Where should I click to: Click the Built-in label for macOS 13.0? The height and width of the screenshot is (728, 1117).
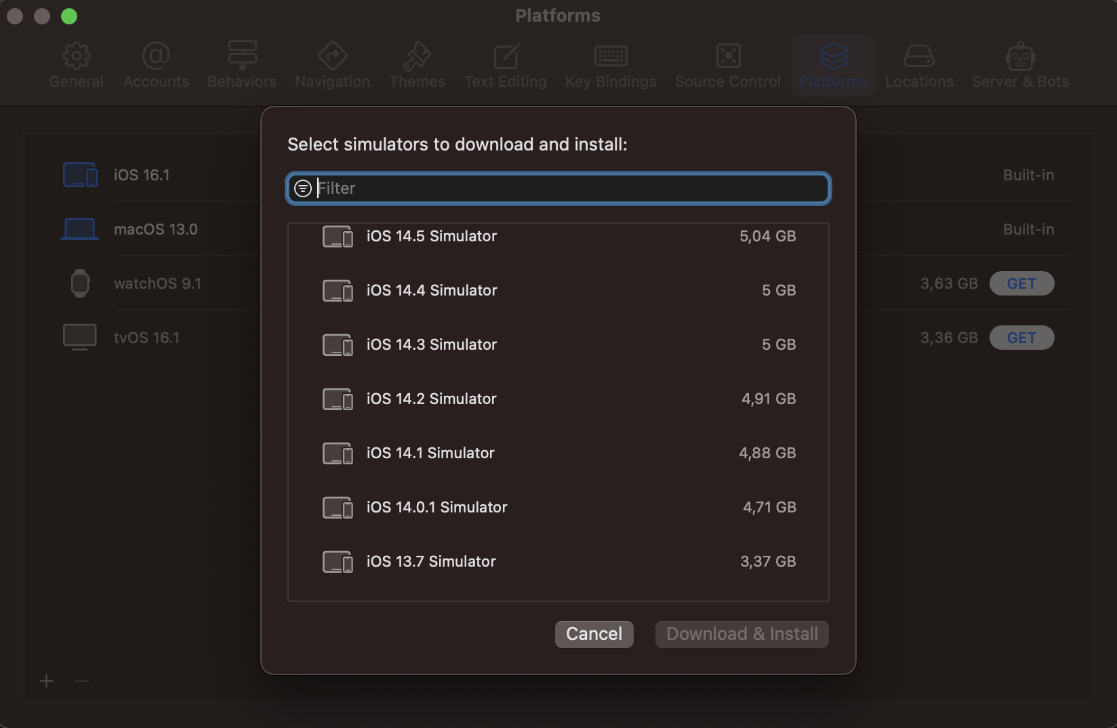pyautogui.click(x=1028, y=229)
